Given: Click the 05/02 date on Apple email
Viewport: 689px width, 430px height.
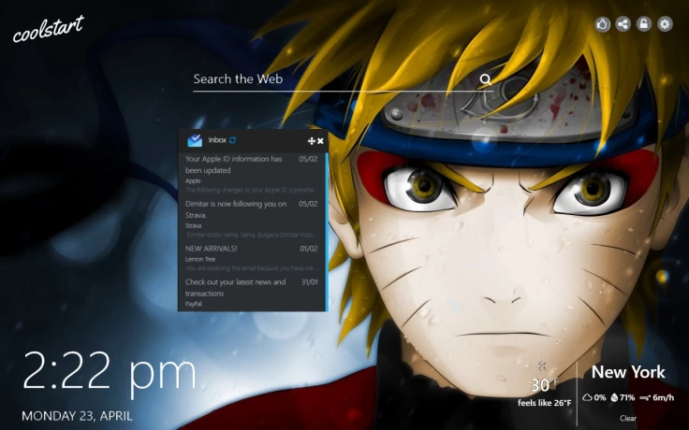Looking at the screenshot, I should 308,159.
